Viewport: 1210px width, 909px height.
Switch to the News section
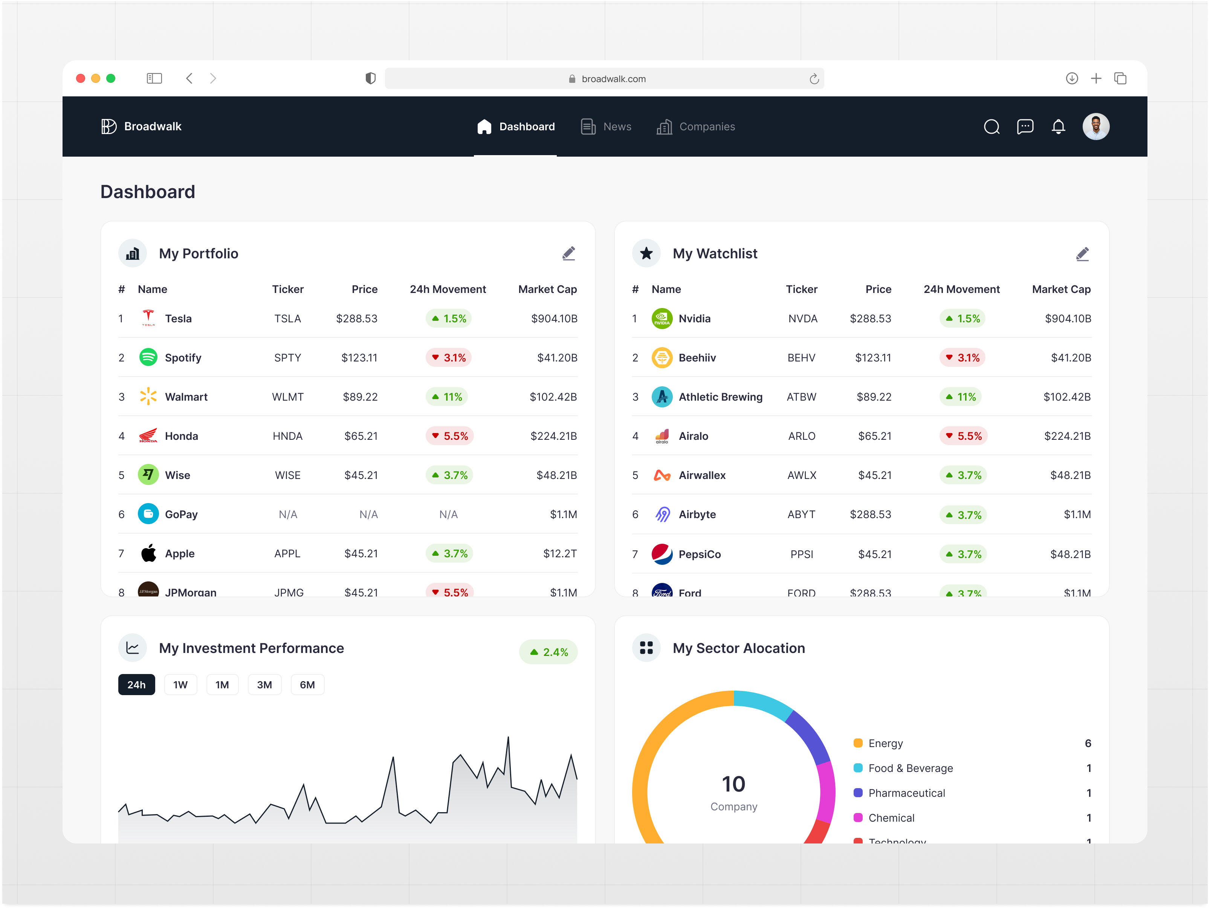tap(617, 127)
